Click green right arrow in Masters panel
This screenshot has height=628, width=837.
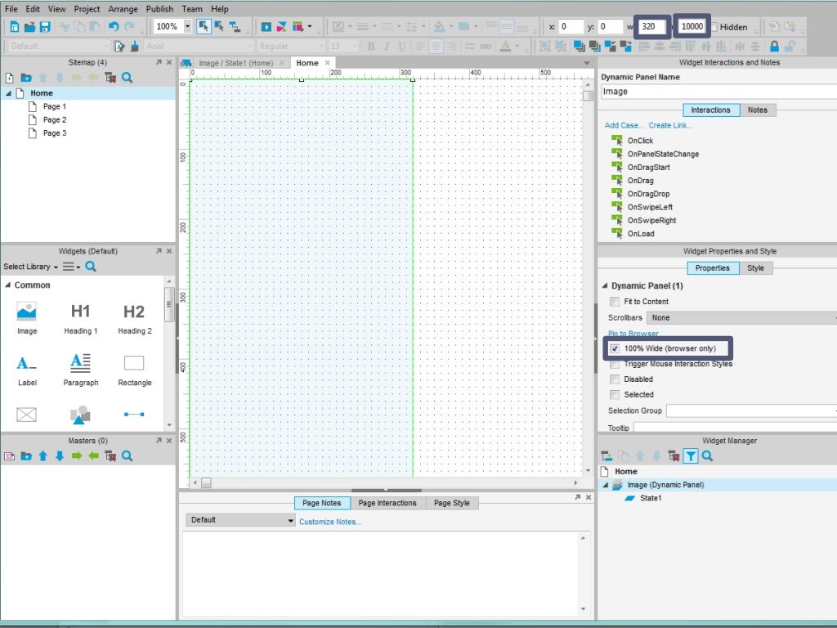(77, 456)
